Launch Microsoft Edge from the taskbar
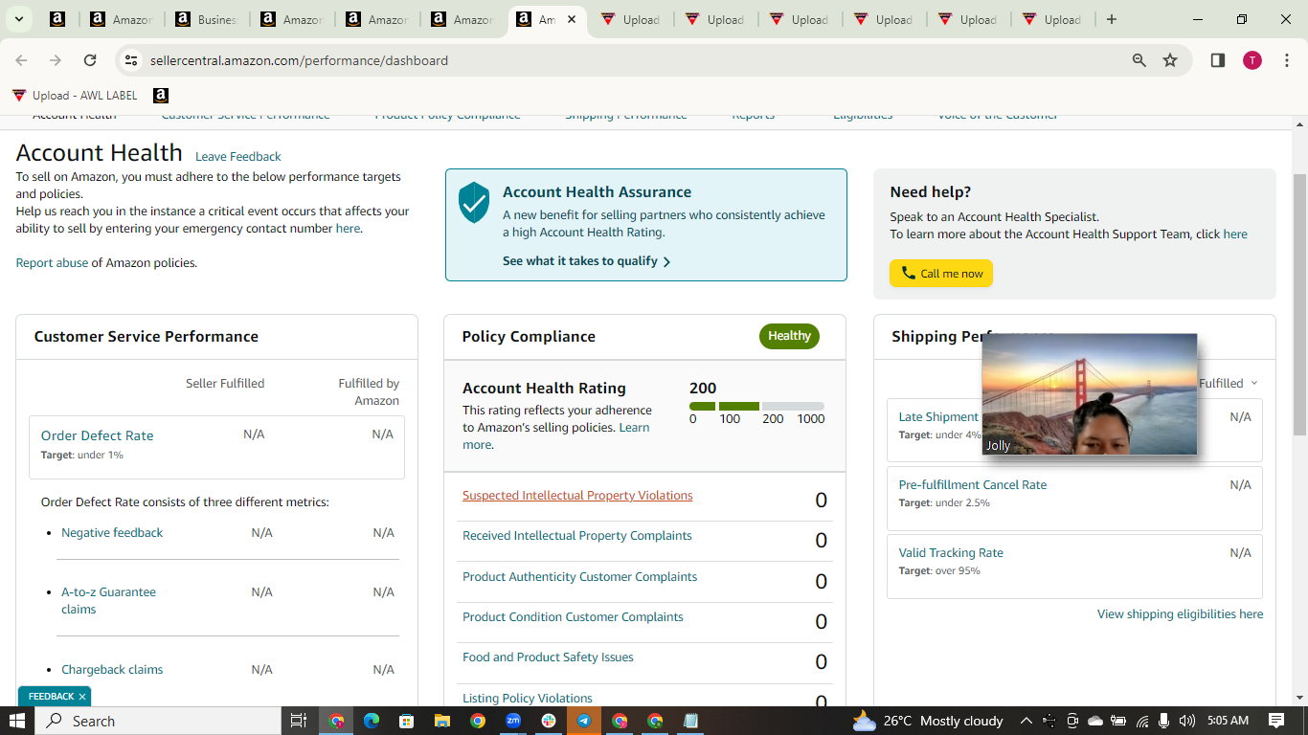The image size is (1308, 735). [x=371, y=721]
